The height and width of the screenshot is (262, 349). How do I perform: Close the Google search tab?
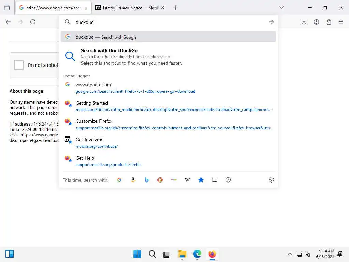point(86,8)
